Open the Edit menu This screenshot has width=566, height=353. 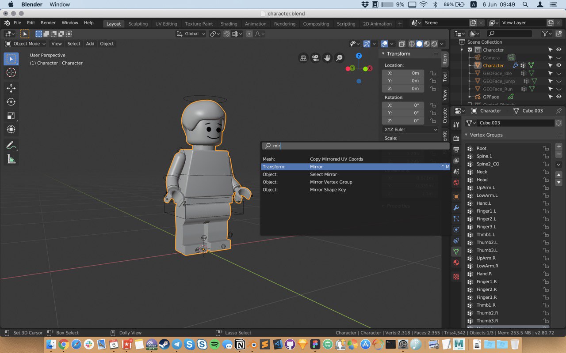coord(31,23)
